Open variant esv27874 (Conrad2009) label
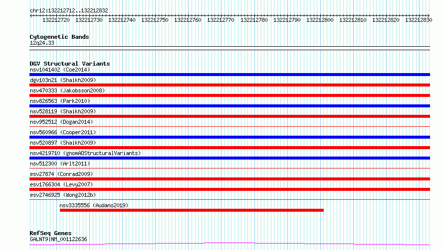Screen dimensions: 444x250 coord(61,174)
